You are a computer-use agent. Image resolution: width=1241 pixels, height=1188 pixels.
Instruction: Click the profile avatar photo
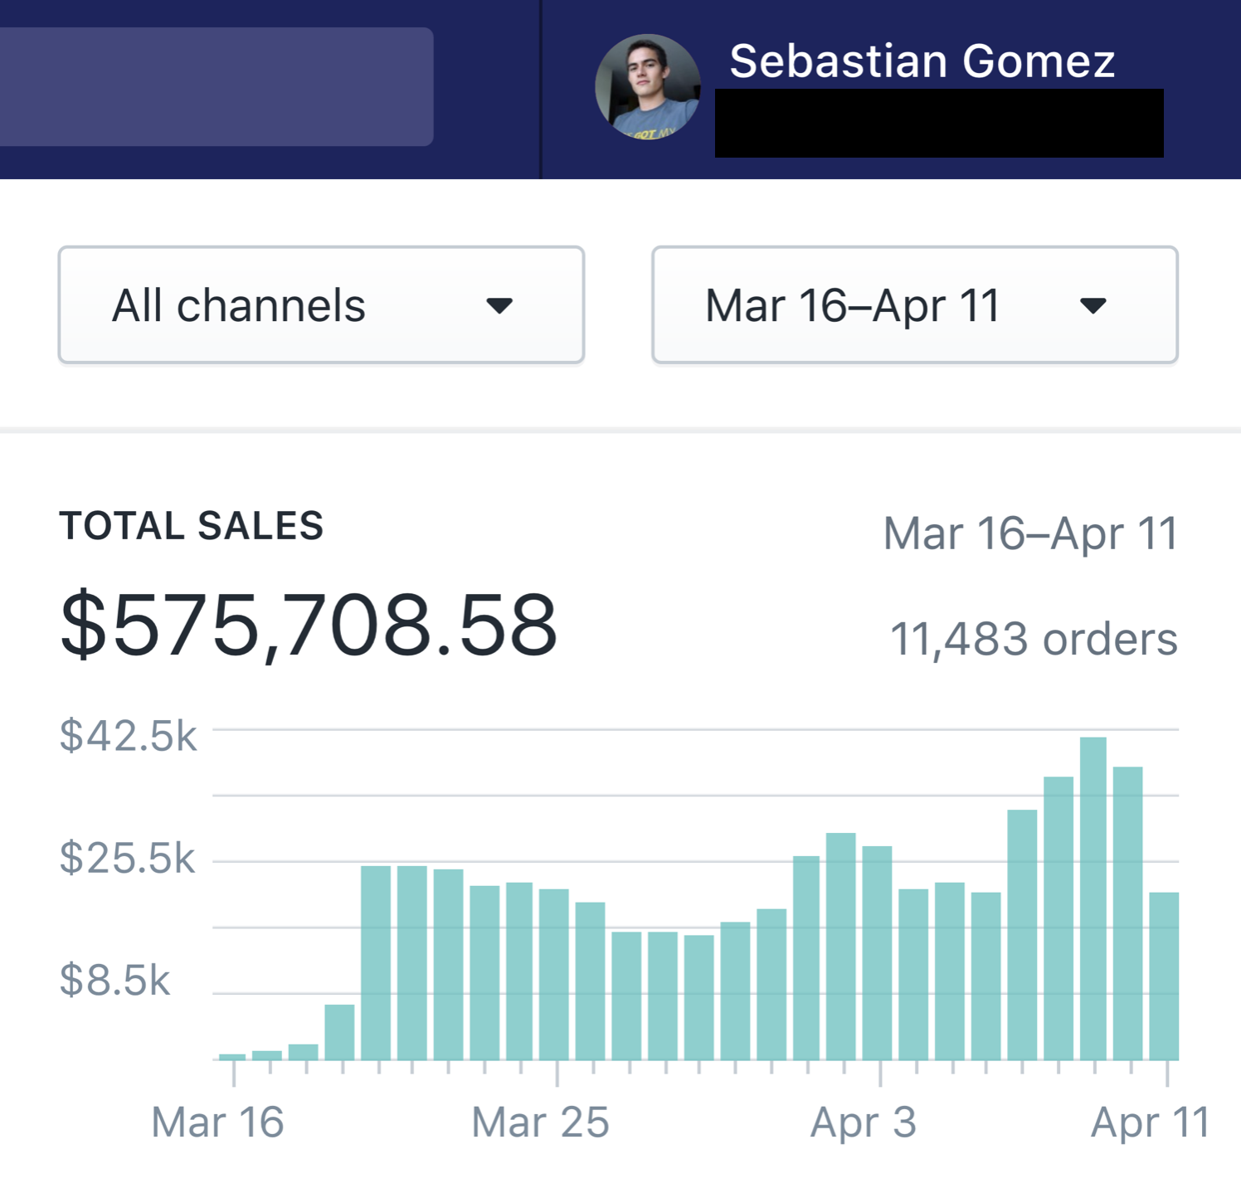647,87
